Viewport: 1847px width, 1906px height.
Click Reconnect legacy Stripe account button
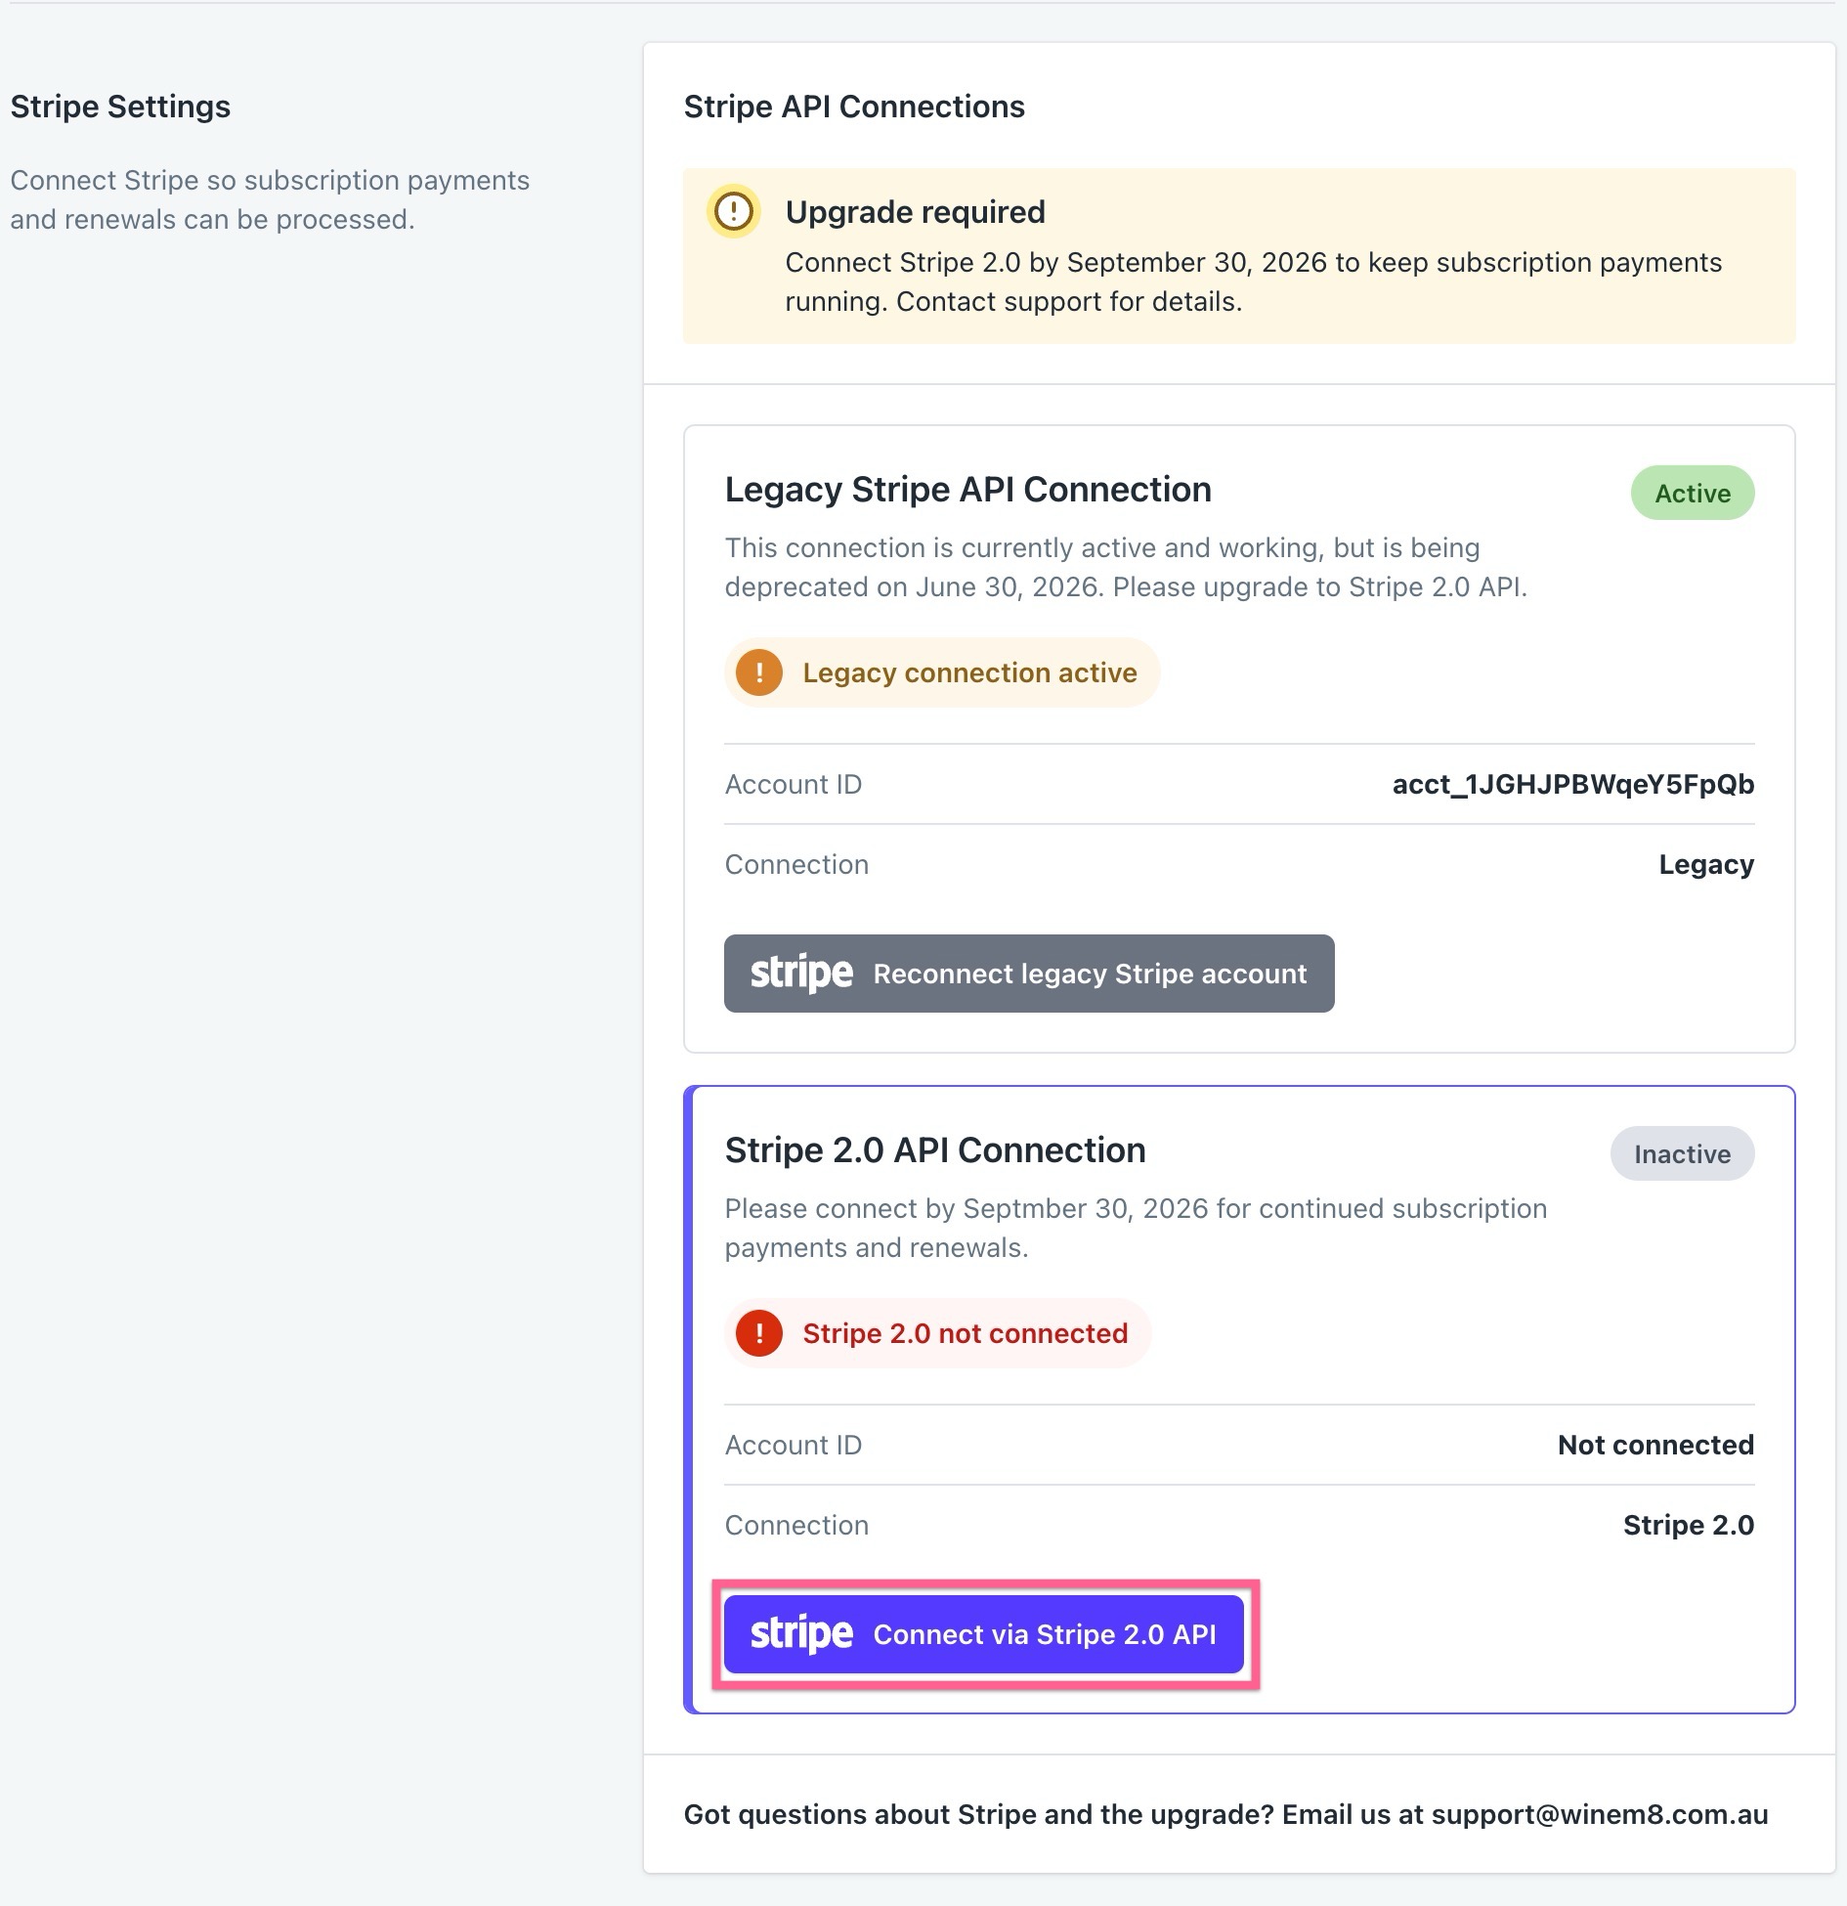pos(1029,974)
